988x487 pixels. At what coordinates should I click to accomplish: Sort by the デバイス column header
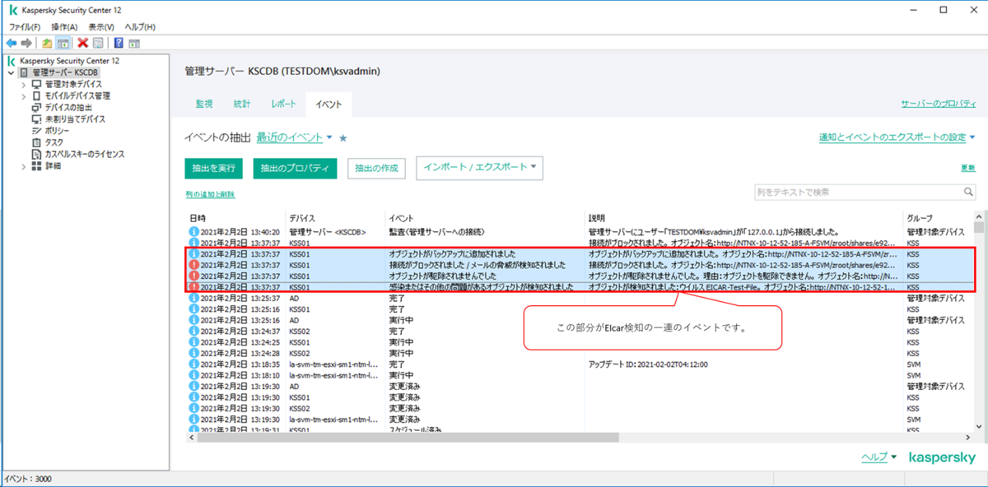click(x=301, y=219)
